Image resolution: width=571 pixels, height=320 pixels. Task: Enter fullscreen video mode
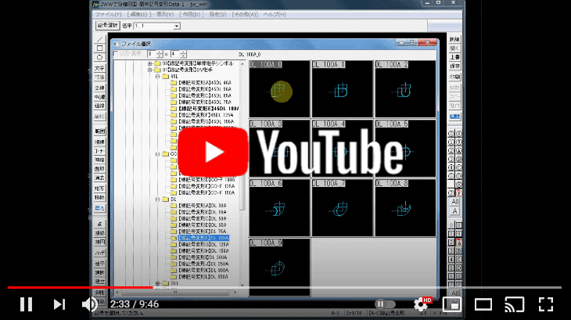tap(546, 304)
